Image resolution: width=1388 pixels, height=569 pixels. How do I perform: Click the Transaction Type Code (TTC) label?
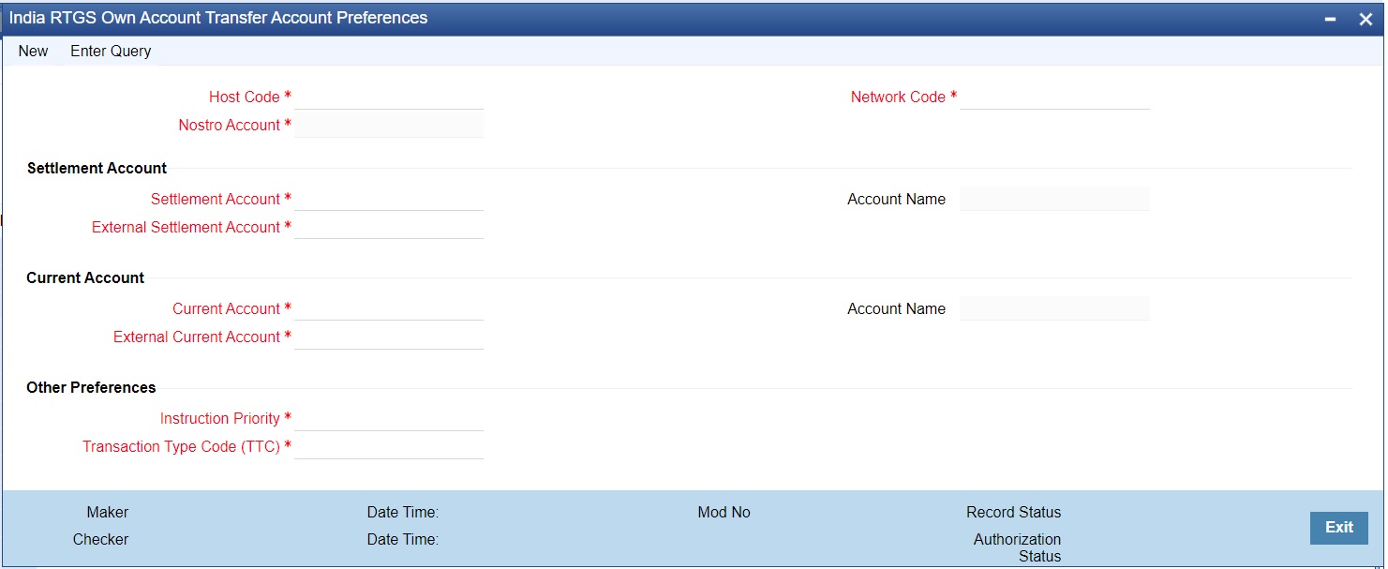pyautogui.click(x=182, y=446)
